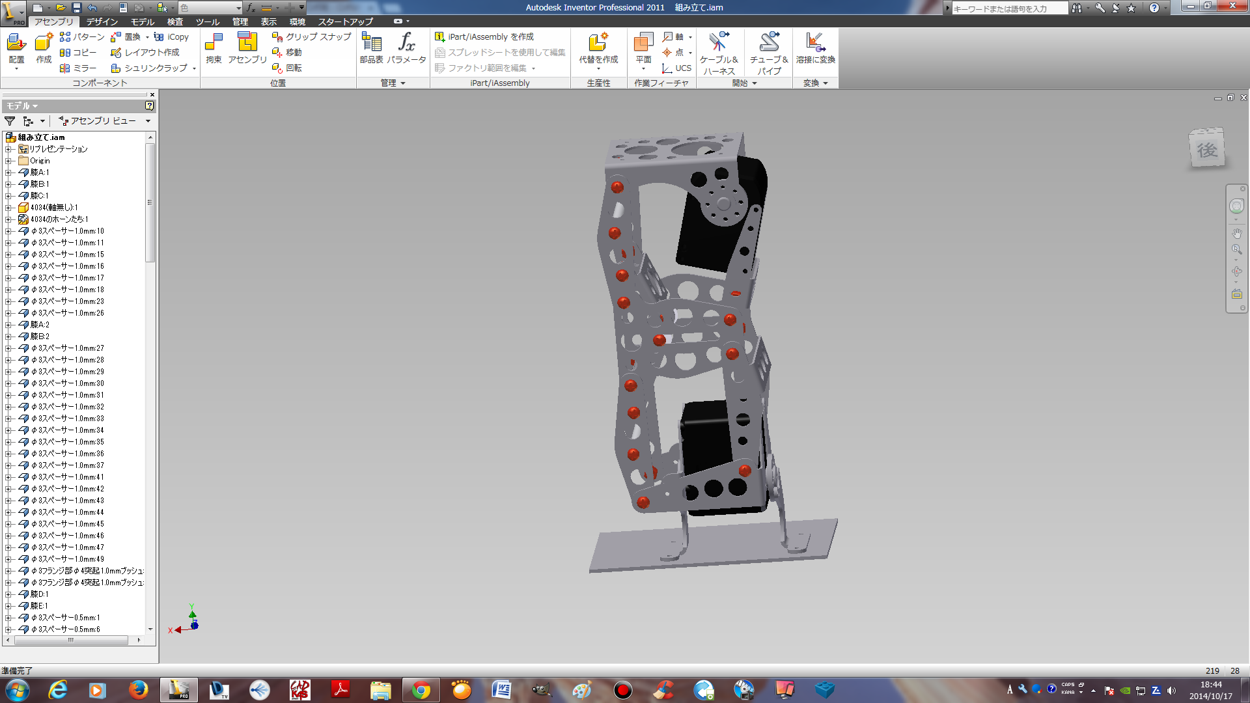Expand the Origin folder node
1250x703 pixels.
click(x=9, y=161)
